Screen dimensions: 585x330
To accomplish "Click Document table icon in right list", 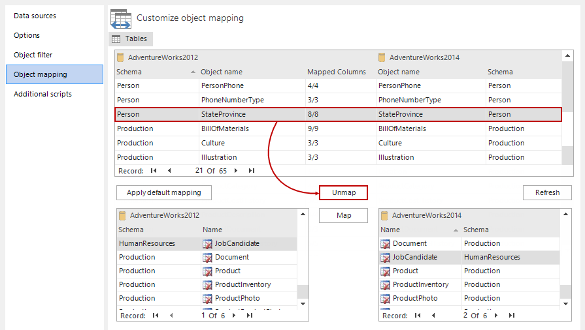I will [385, 244].
